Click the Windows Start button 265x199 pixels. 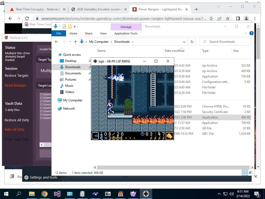[x=6, y=194]
